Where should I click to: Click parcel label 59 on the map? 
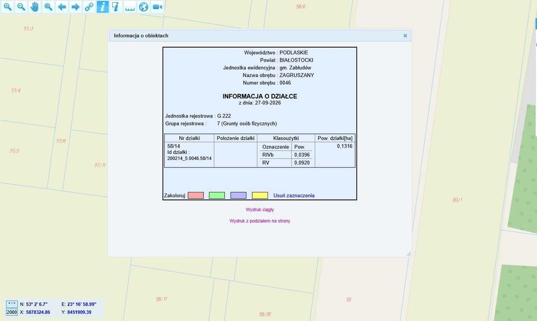tap(349, 300)
